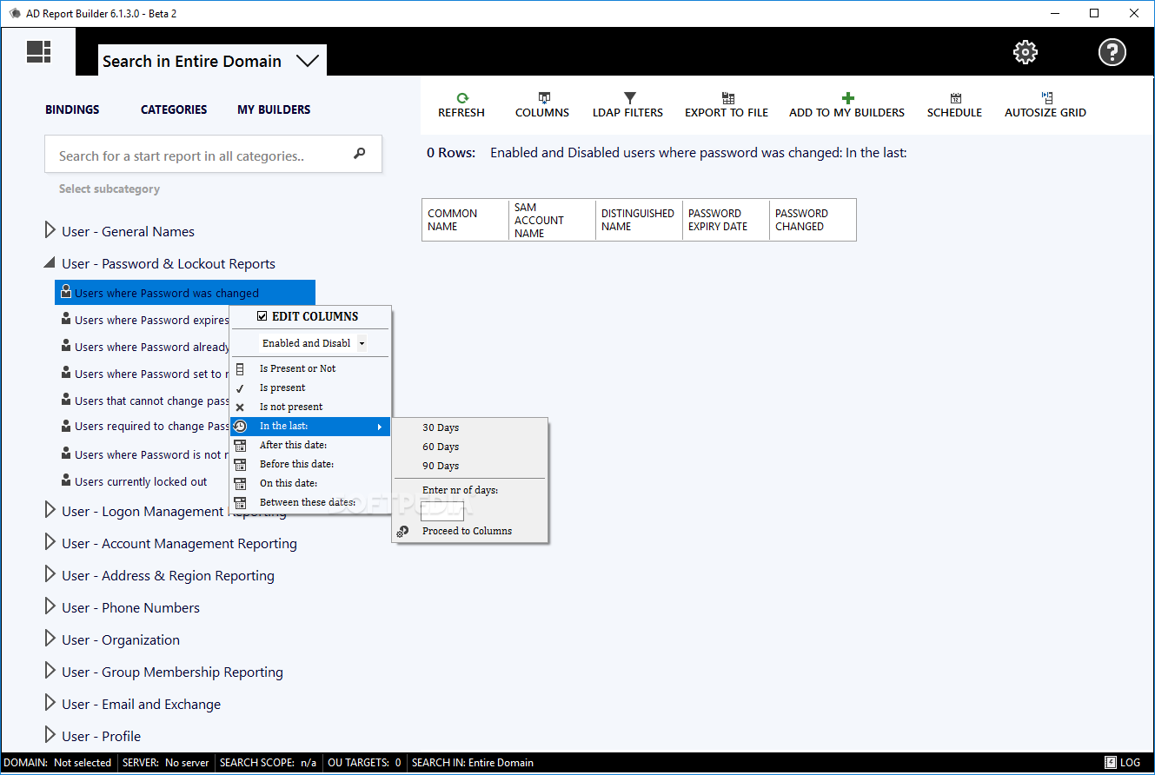Click the gear icon beside Proceed to Columns
This screenshot has height=775, width=1155.
click(x=402, y=531)
